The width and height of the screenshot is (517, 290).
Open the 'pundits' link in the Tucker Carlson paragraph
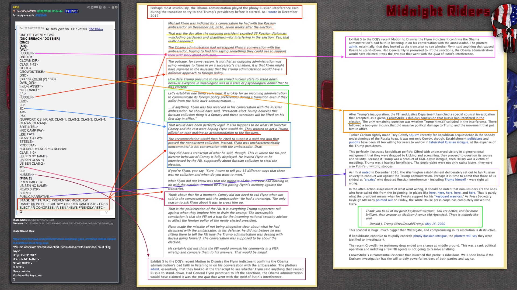click(x=354, y=142)
